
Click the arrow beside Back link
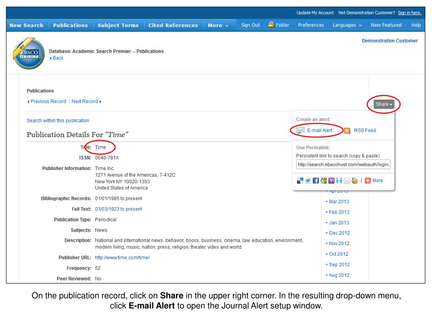[51, 58]
